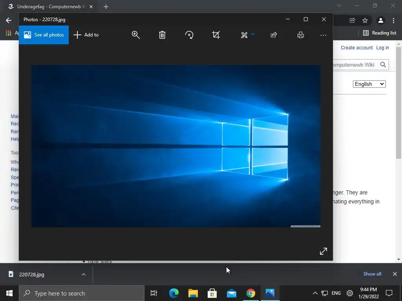This screenshot has width=402, height=301.
Task: Minimize the Chrome window
Action: (356, 5)
